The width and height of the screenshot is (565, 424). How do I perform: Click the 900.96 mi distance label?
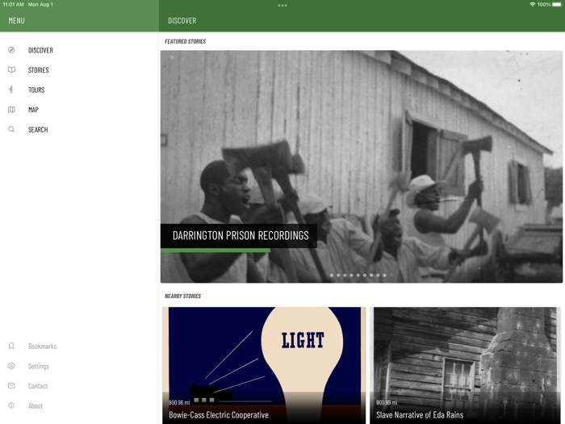tap(179, 402)
